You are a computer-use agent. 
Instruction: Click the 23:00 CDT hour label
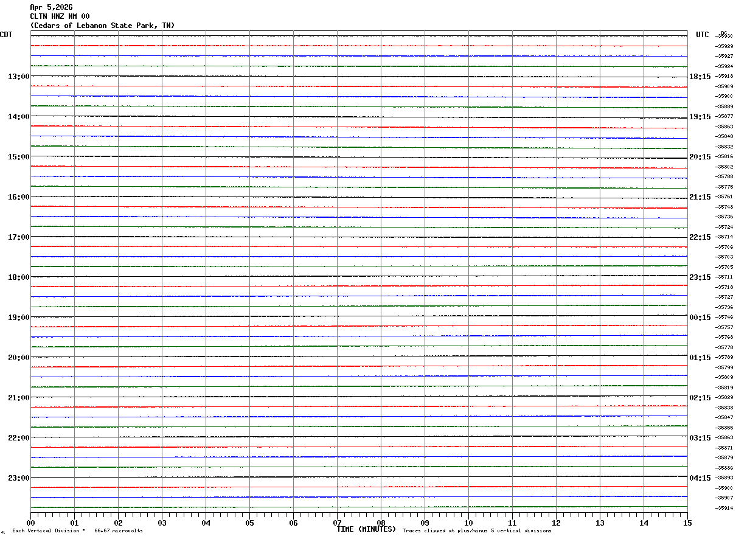pos(19,478)
